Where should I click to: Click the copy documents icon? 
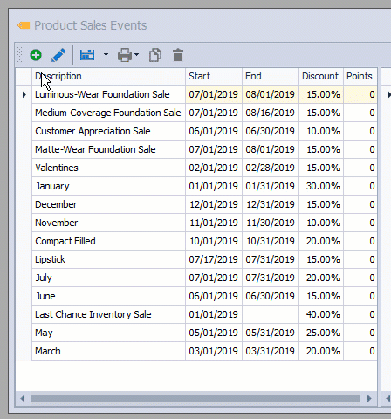pyautogui.click(x=155, y=55)
